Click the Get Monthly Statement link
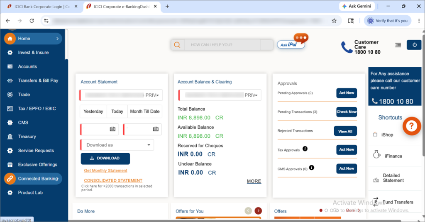Screen dimensions: 425x222 [105, 171]
